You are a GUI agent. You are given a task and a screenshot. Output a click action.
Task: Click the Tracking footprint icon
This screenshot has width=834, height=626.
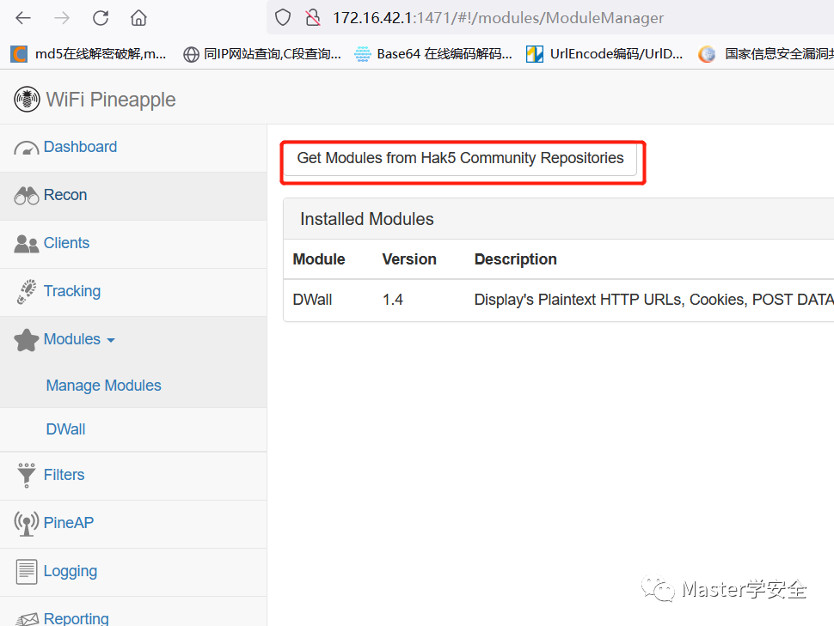[26, 292]
